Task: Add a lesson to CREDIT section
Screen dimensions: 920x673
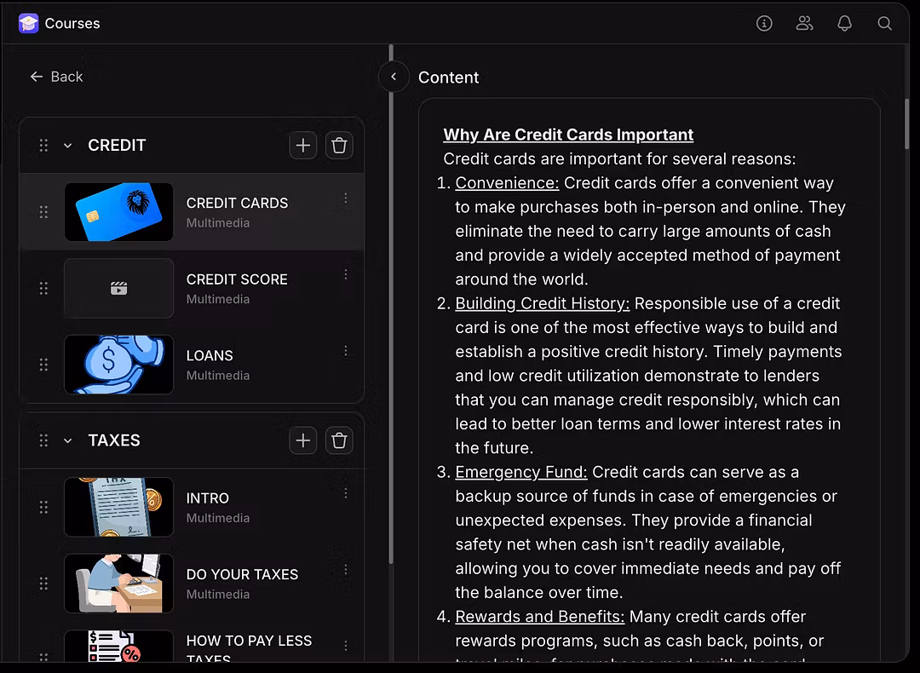Action: (x=303, y=146)
